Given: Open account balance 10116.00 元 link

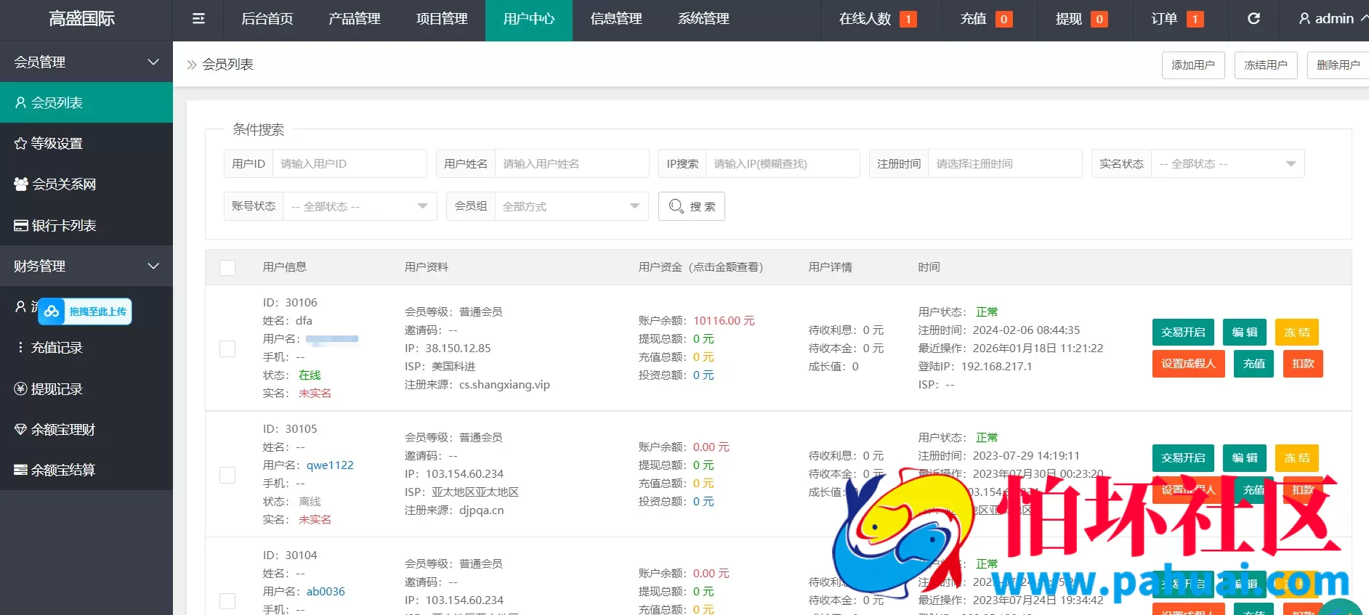Looking at the screenshot, I should click(x=724, y=321).
